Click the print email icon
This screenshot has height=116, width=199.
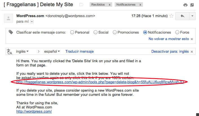185,5
